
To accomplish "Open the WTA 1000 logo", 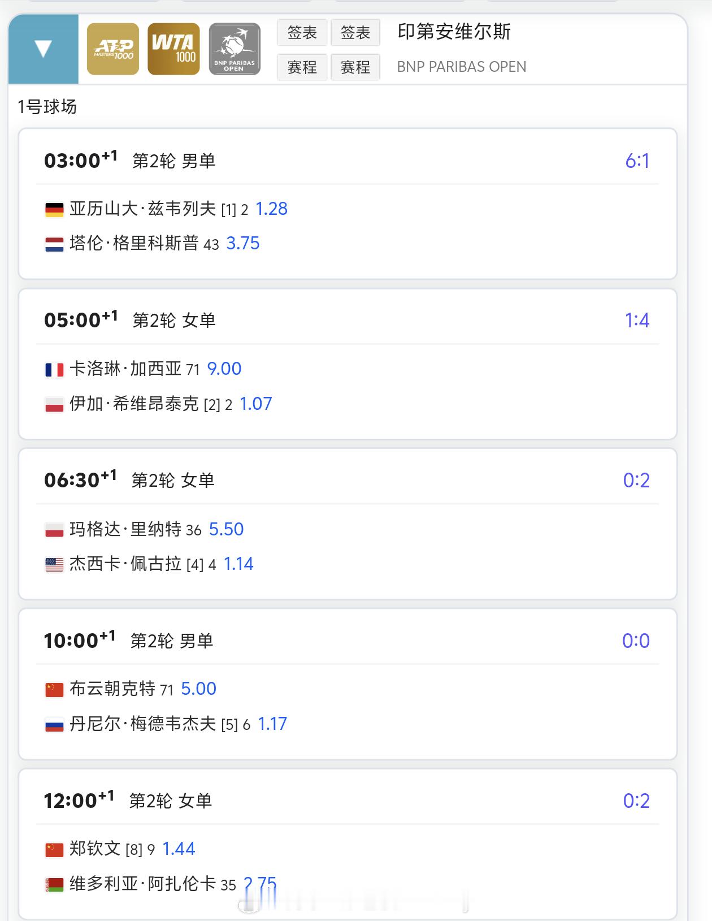I will [173, 49].
